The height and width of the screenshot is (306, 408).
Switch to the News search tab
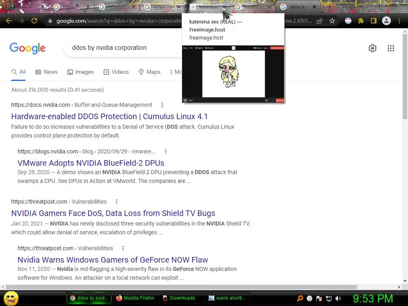[46, 72]
